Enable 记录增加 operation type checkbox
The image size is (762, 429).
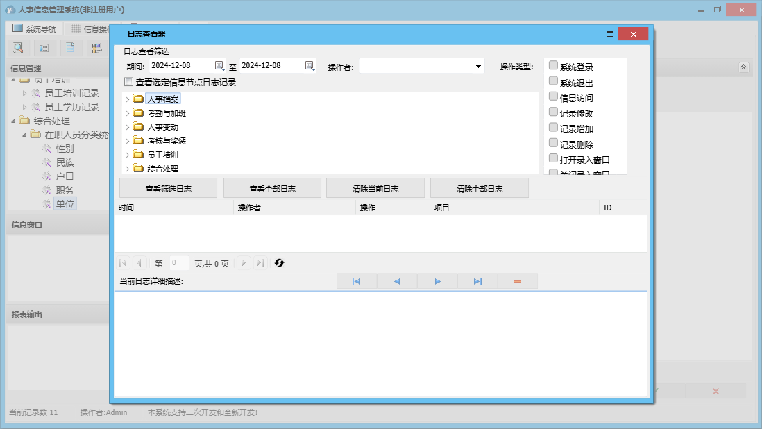tap(553, 127)
